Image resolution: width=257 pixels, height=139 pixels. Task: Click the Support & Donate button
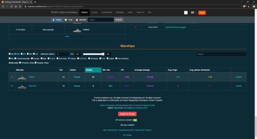coord(128,114)
